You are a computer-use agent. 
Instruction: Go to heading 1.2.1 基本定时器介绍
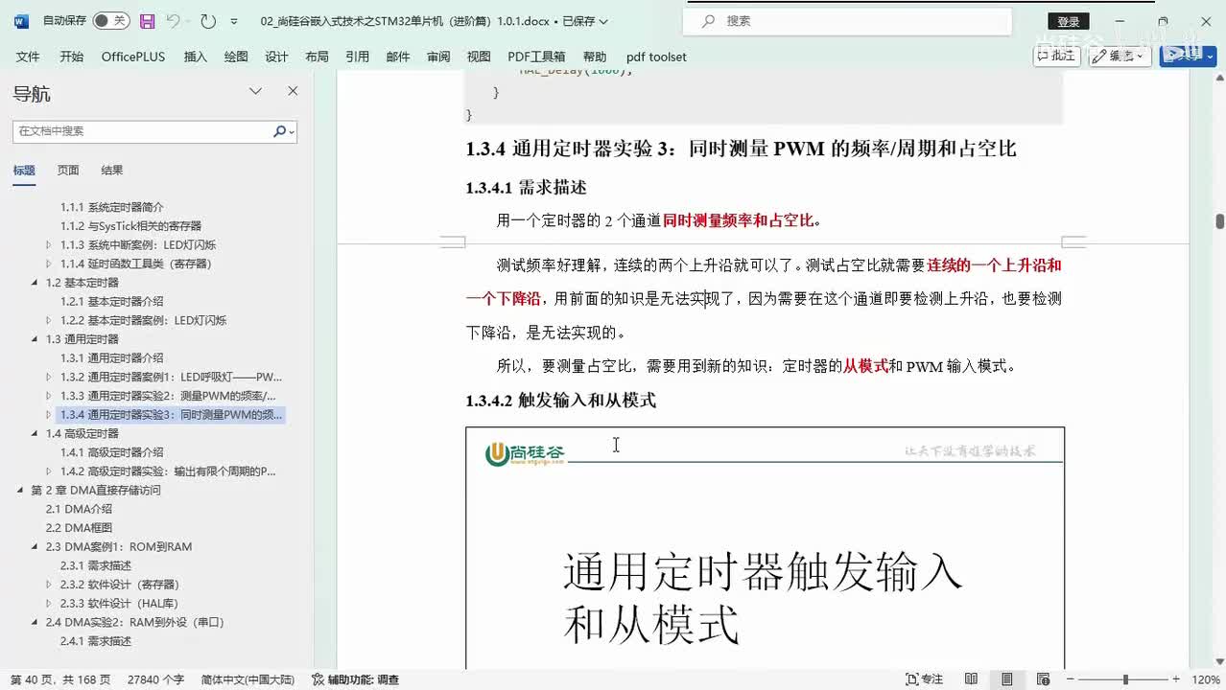point(112,301)
